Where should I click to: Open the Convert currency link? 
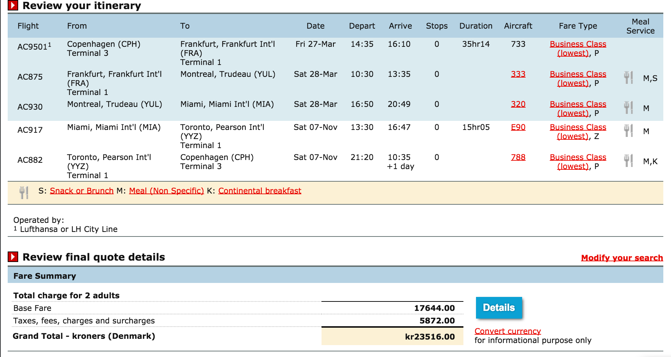[507, 331]
